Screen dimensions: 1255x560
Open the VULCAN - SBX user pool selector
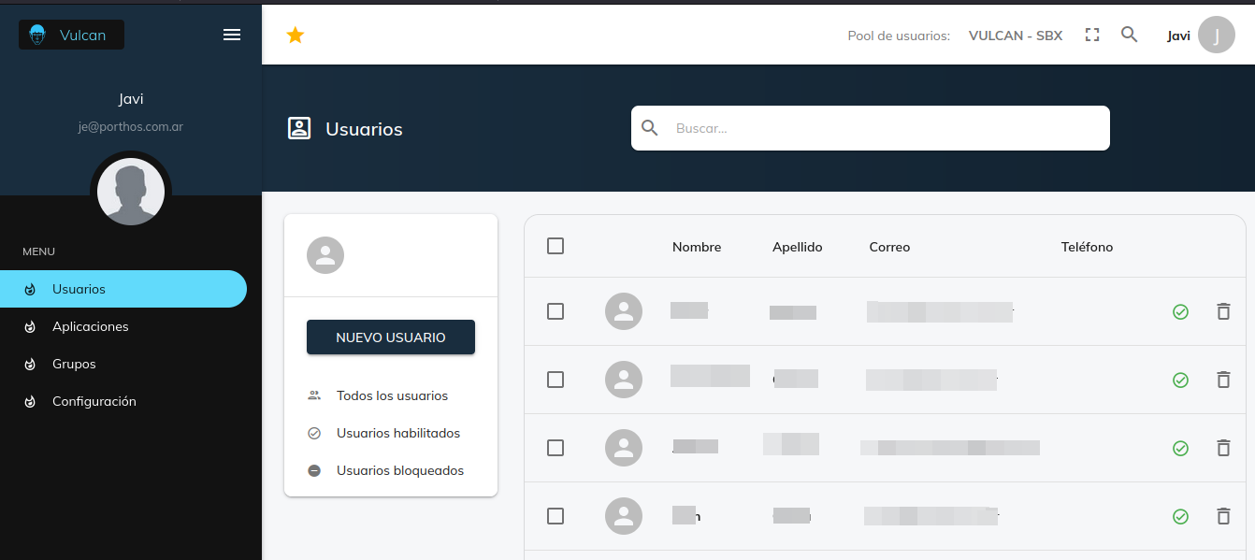[1015, 36]
